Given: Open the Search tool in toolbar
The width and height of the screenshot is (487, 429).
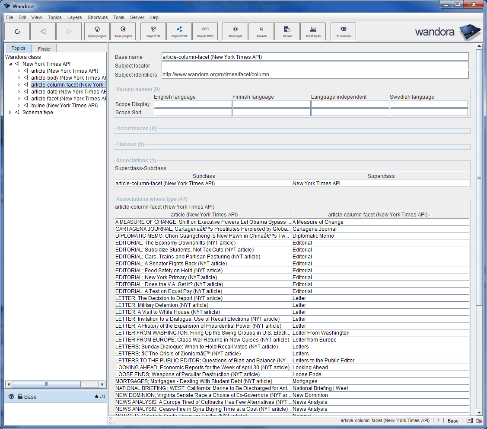Looking at the screenshot, I should point(261,31).
